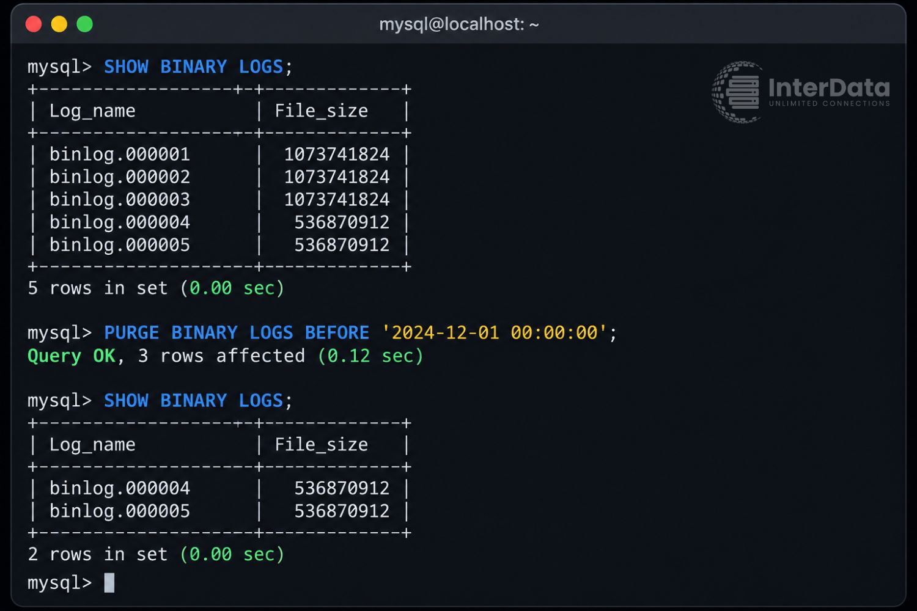Click the 'Query OK, 3 rows affected' message
Image resolution: width=917 pixels, height=611 pixels.
pos(166,356)
